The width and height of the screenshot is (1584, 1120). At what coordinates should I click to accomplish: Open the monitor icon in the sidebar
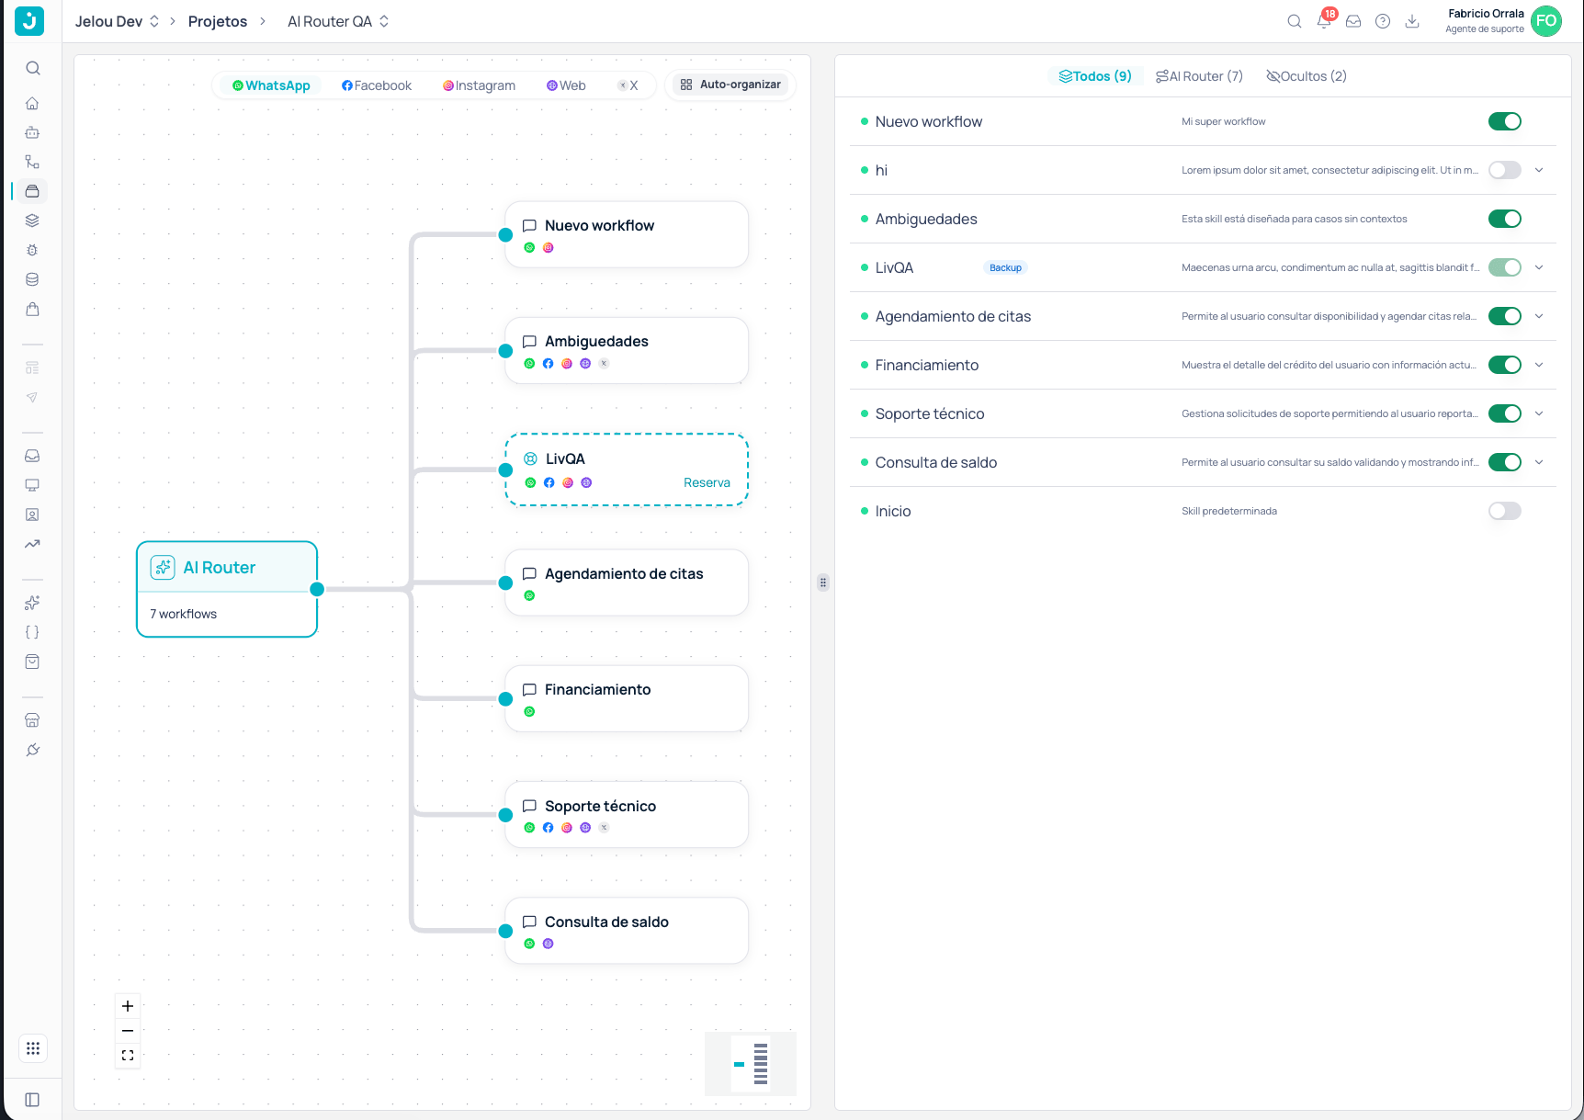(32, 485)
